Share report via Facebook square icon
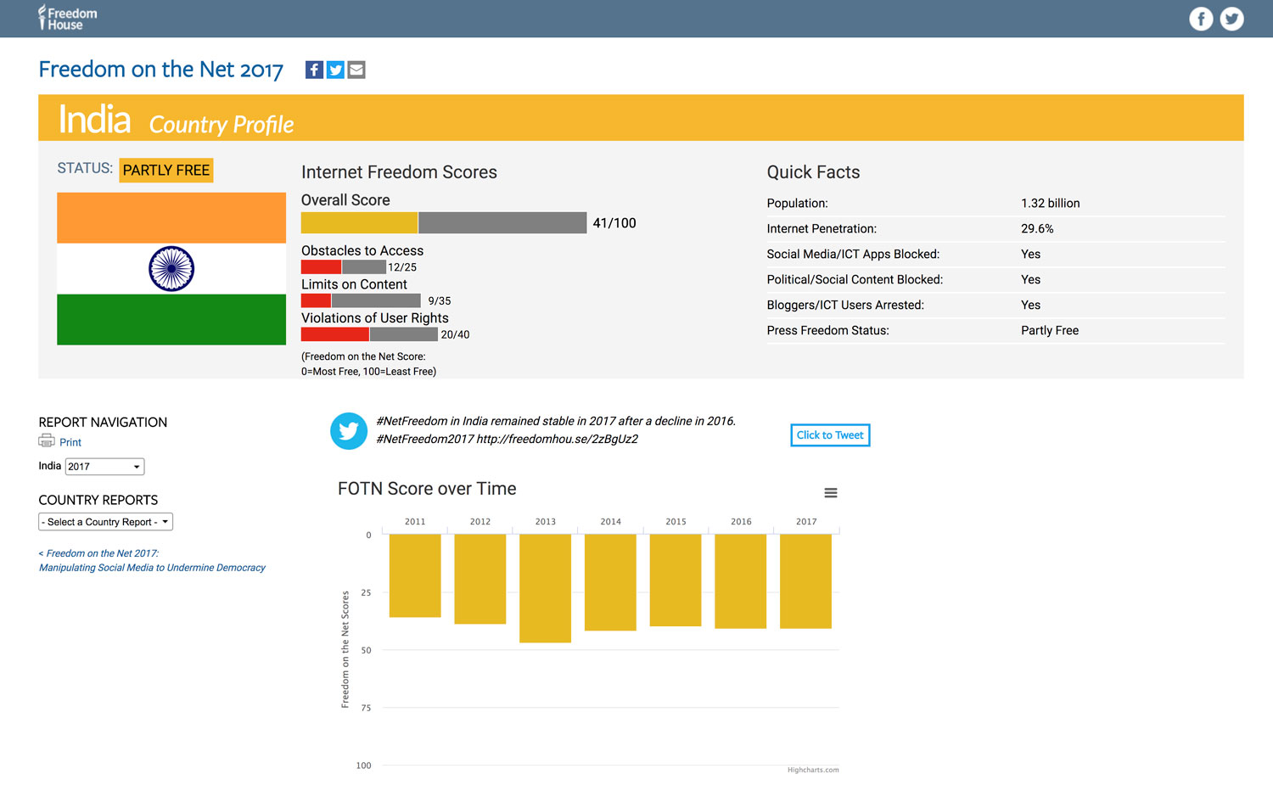 tap(314, 70)
